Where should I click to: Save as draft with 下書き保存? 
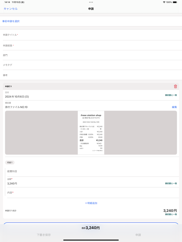[44, 235]
